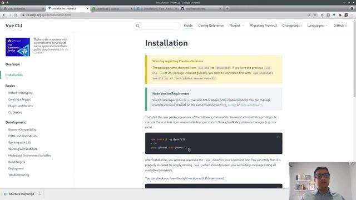Open Troubleshooting in the sidebar
The height and width of the screenshot is (200, 356).
[x=18, y=175]
